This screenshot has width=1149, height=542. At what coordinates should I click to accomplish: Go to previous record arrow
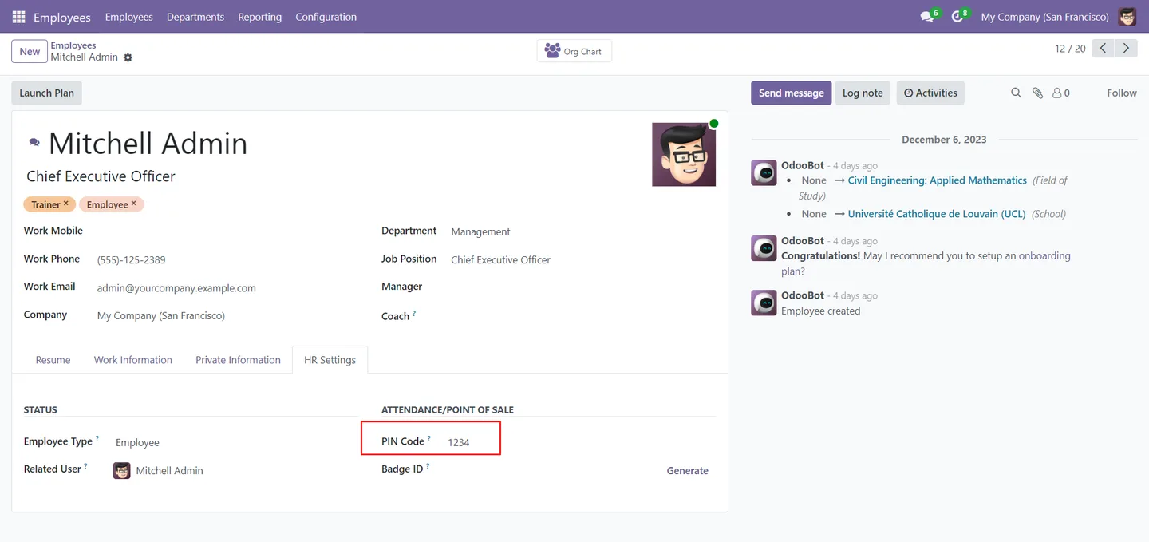point(1103,49)
